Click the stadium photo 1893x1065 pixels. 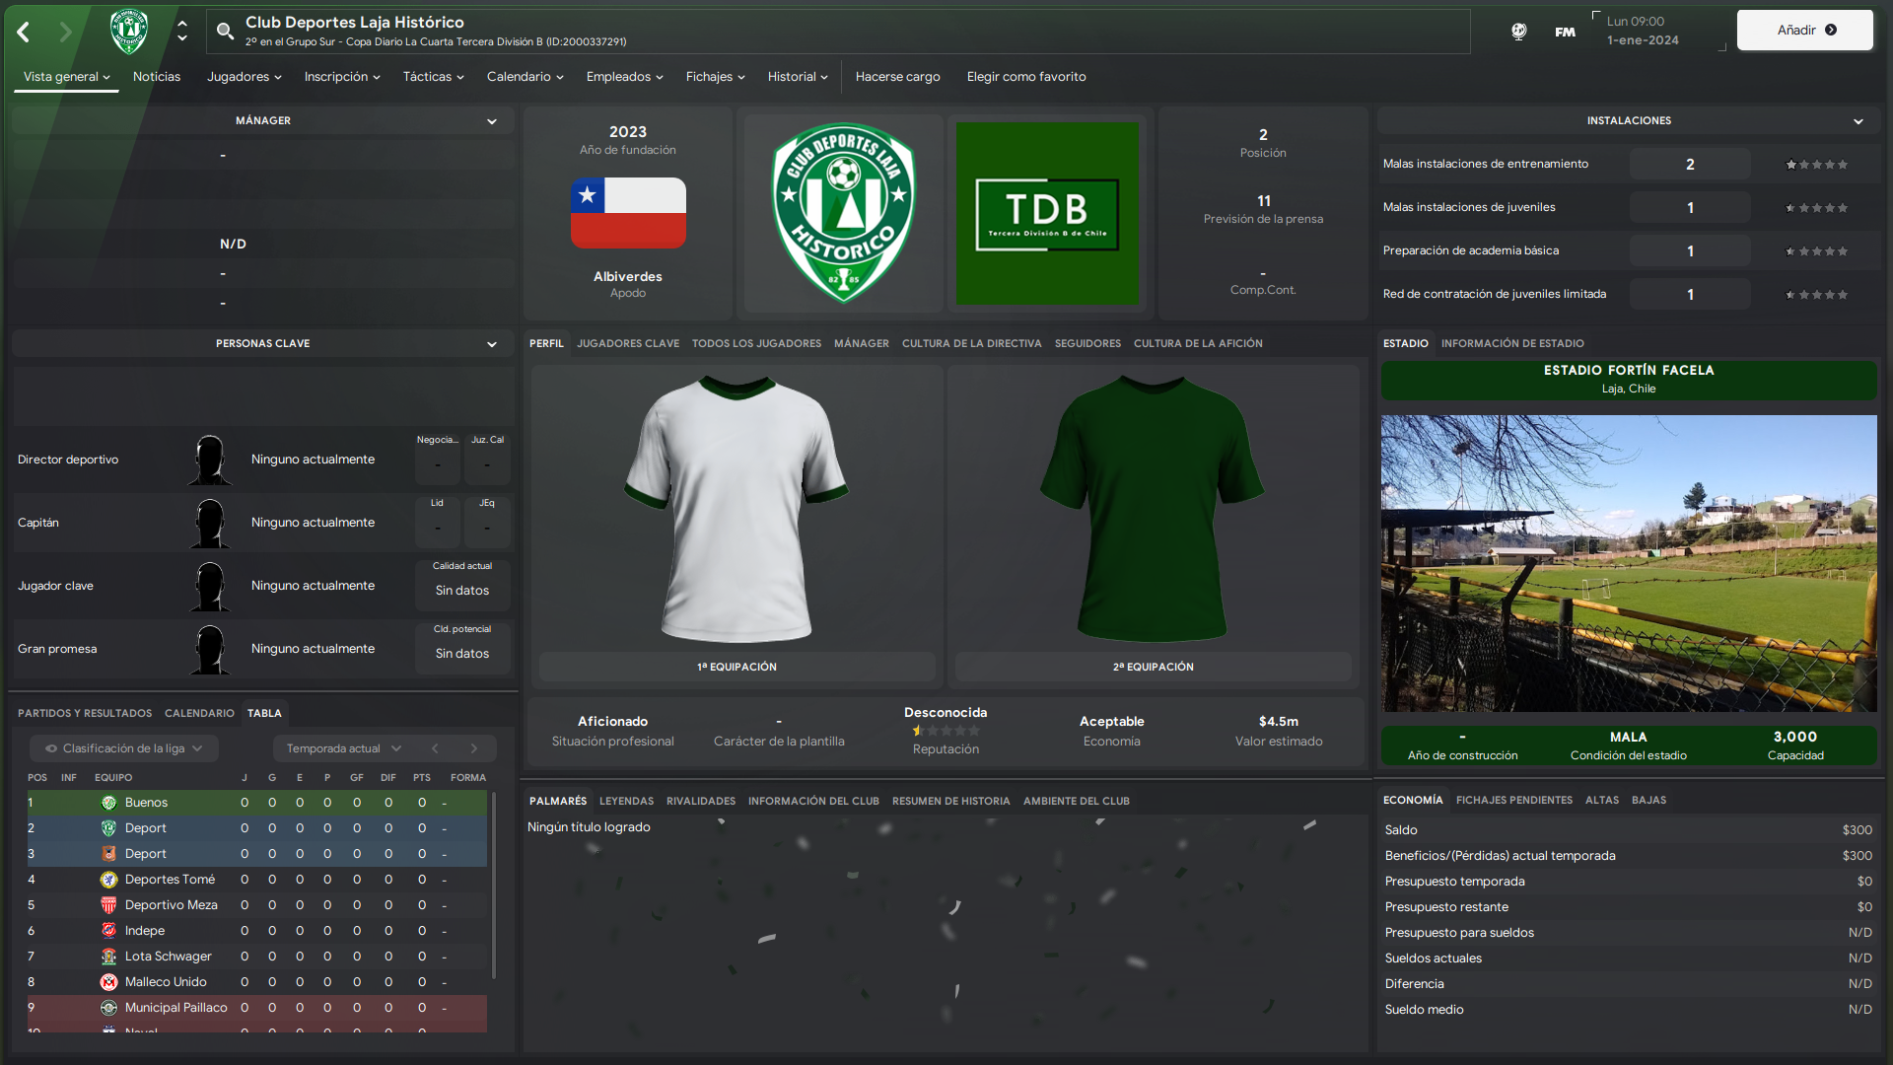(x=1629, y=563)
